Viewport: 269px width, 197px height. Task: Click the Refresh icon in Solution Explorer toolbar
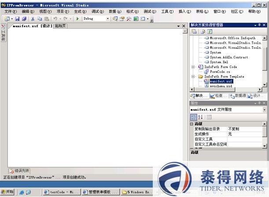click(x=210, y=32)
